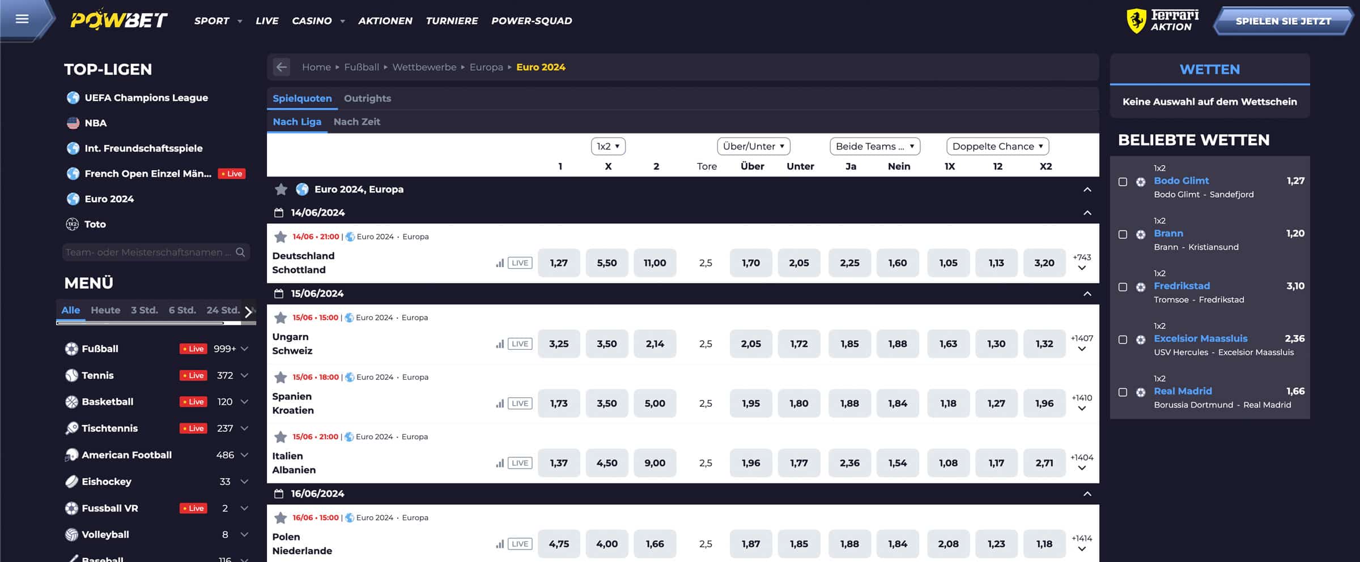Switch to the Outrights tab
Screen dimensions: 1360x562
pyautogui.click(x=367, y=98)
